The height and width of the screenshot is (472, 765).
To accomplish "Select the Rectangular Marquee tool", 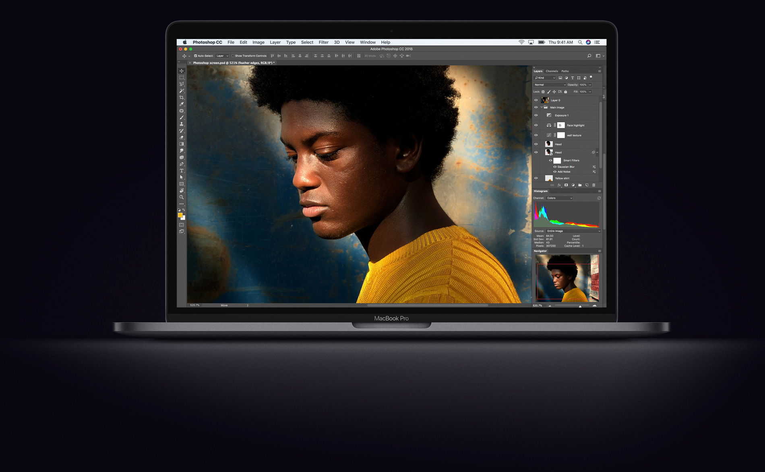I will 182,78.
